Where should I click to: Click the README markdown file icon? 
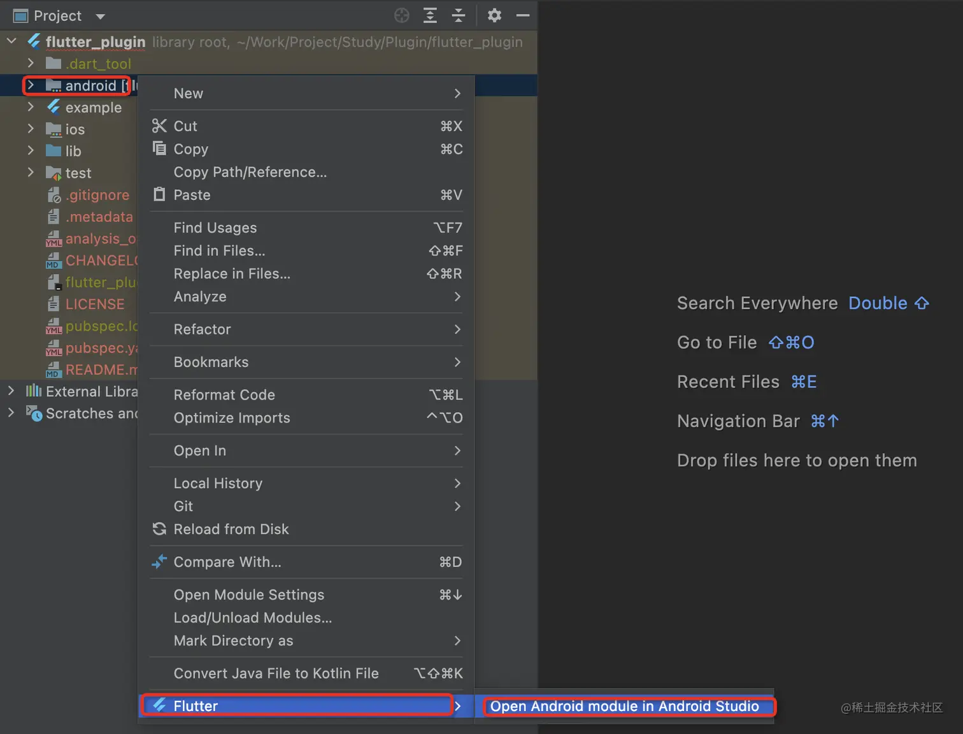pyautogui.click(x=53, y=370)
